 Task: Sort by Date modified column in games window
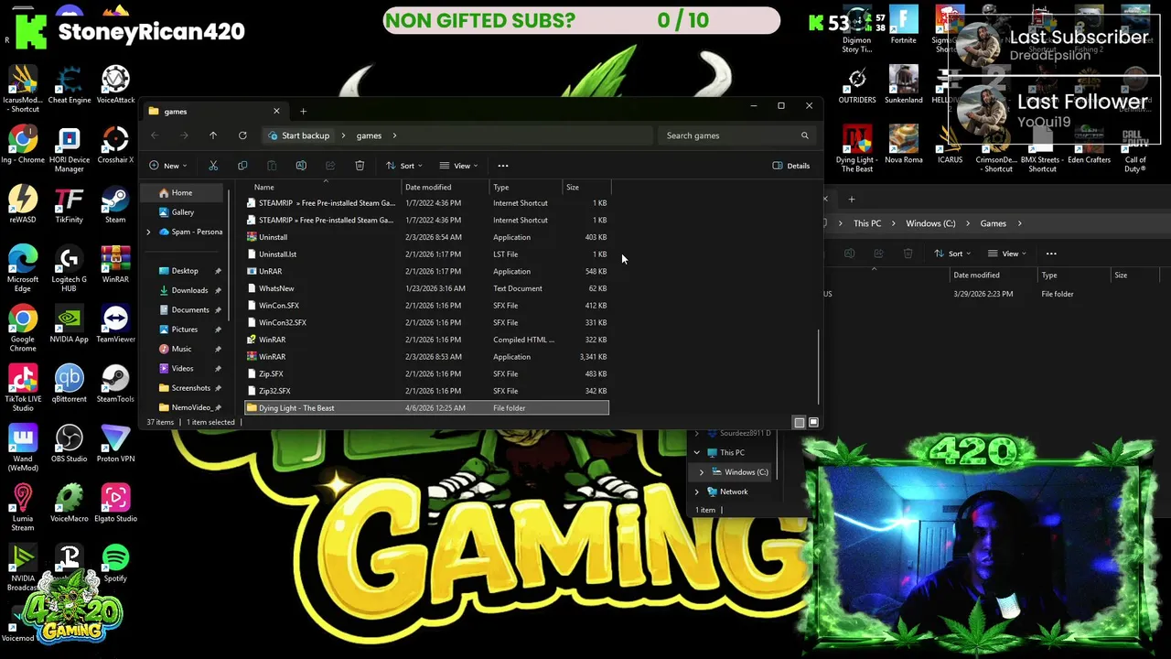446,187
